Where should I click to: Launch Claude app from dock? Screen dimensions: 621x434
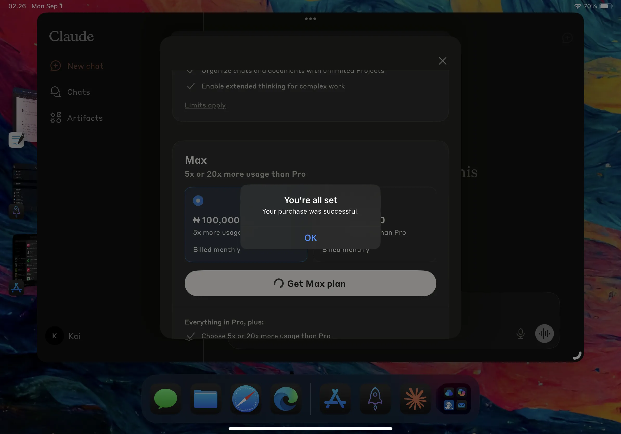tap(415, 399)
